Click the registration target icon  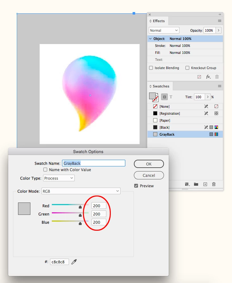(x=216, y=113)
